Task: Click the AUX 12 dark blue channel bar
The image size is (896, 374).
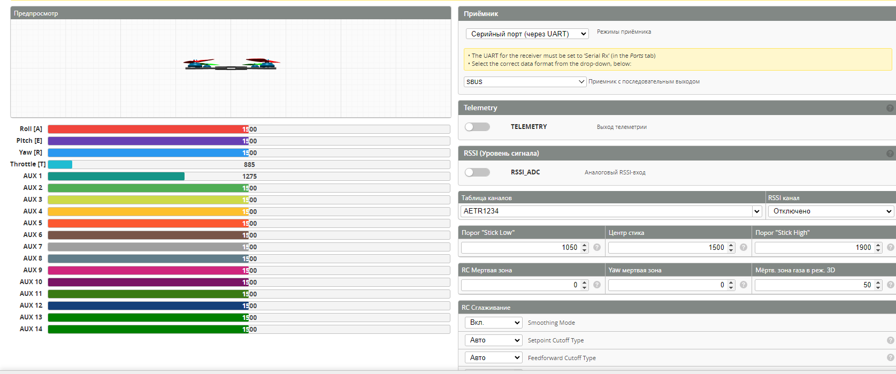Action: 249,306
